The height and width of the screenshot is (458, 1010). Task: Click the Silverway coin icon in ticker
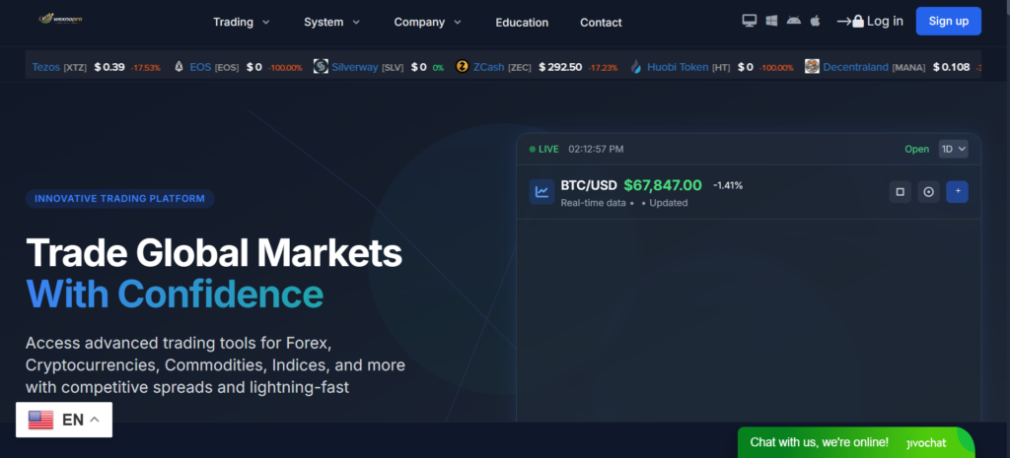[321, 66]
